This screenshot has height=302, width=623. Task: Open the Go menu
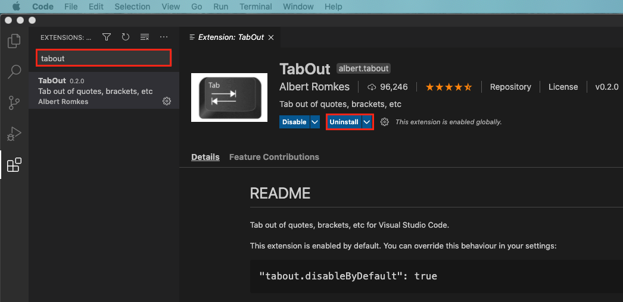pos(197,7)
